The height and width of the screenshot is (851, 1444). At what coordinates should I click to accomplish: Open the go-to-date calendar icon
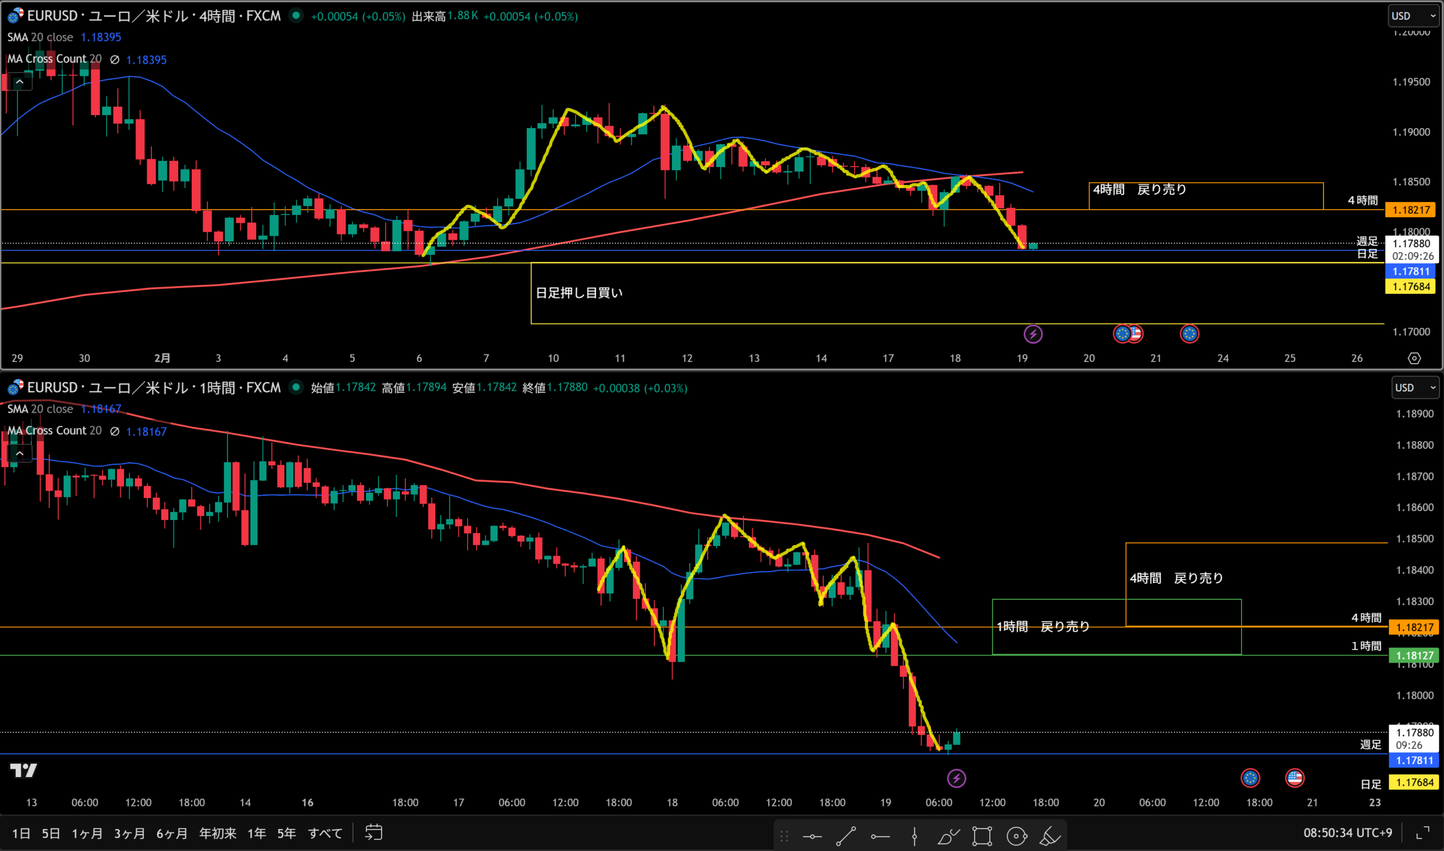[x=373, y=832]
